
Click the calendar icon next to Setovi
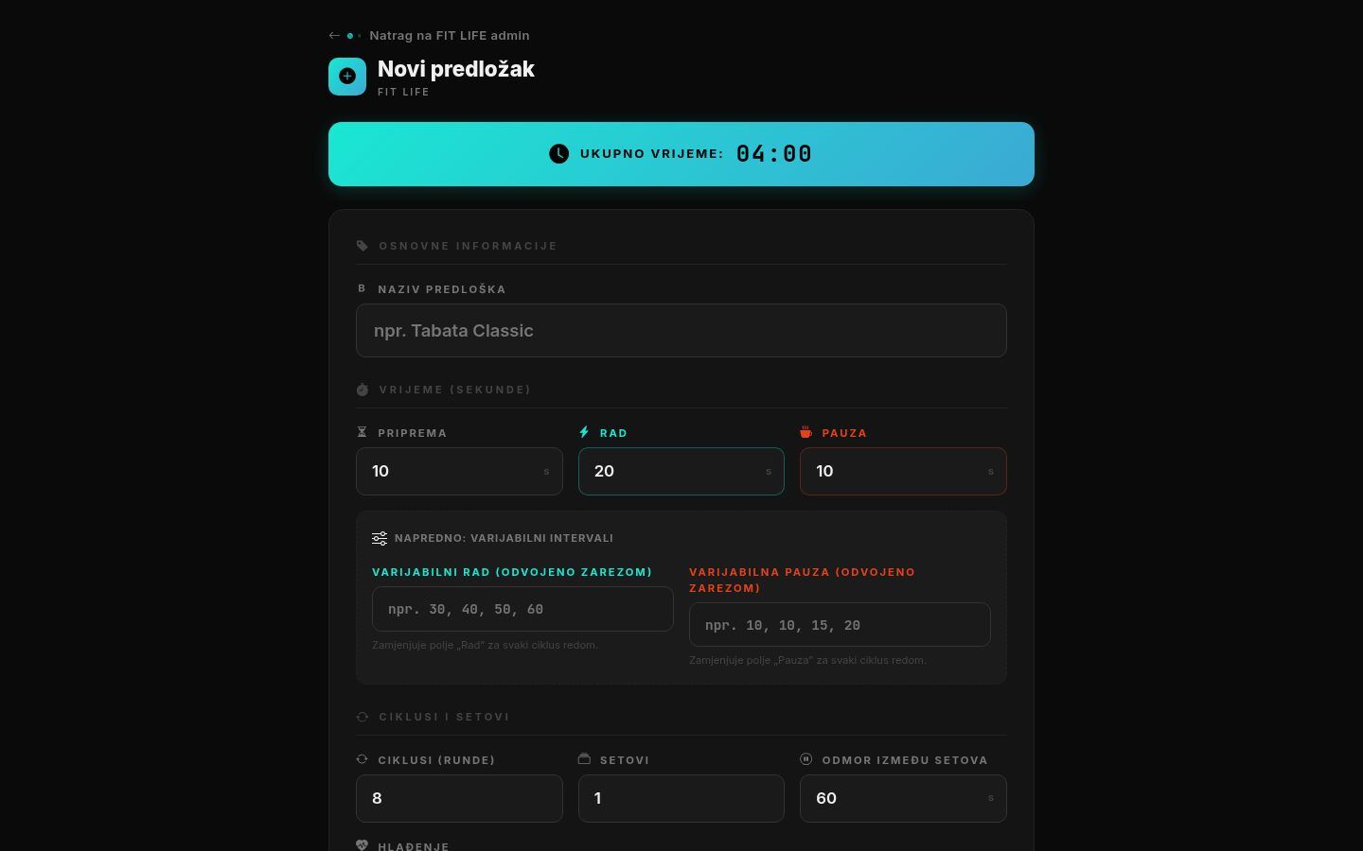(584, 759)
